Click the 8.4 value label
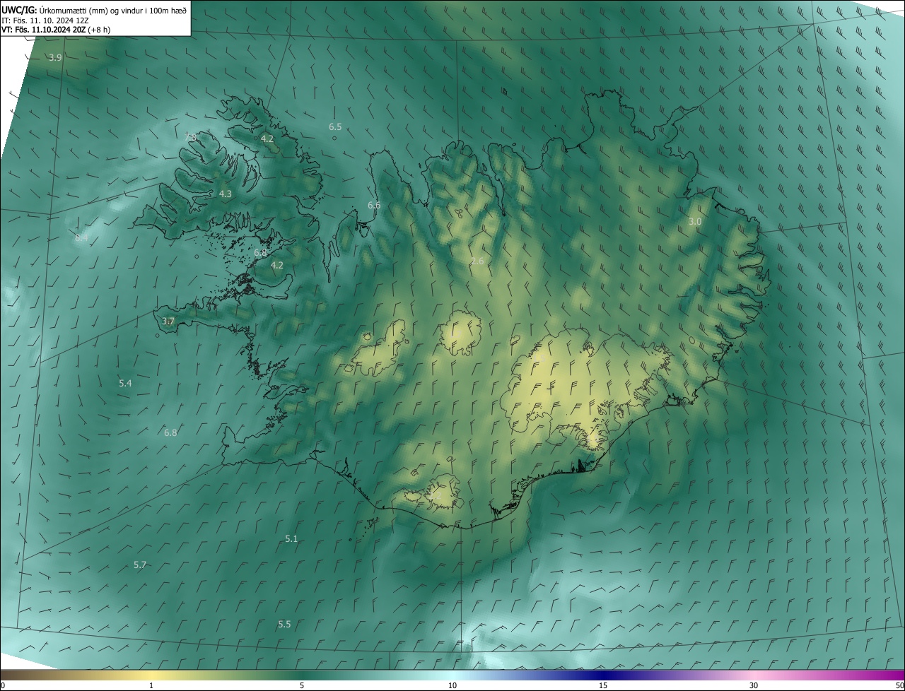 [81, 238]
